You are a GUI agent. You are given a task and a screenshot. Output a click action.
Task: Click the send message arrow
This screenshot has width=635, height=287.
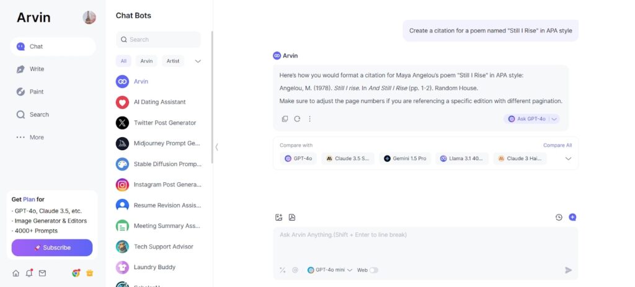pos(569,270)
